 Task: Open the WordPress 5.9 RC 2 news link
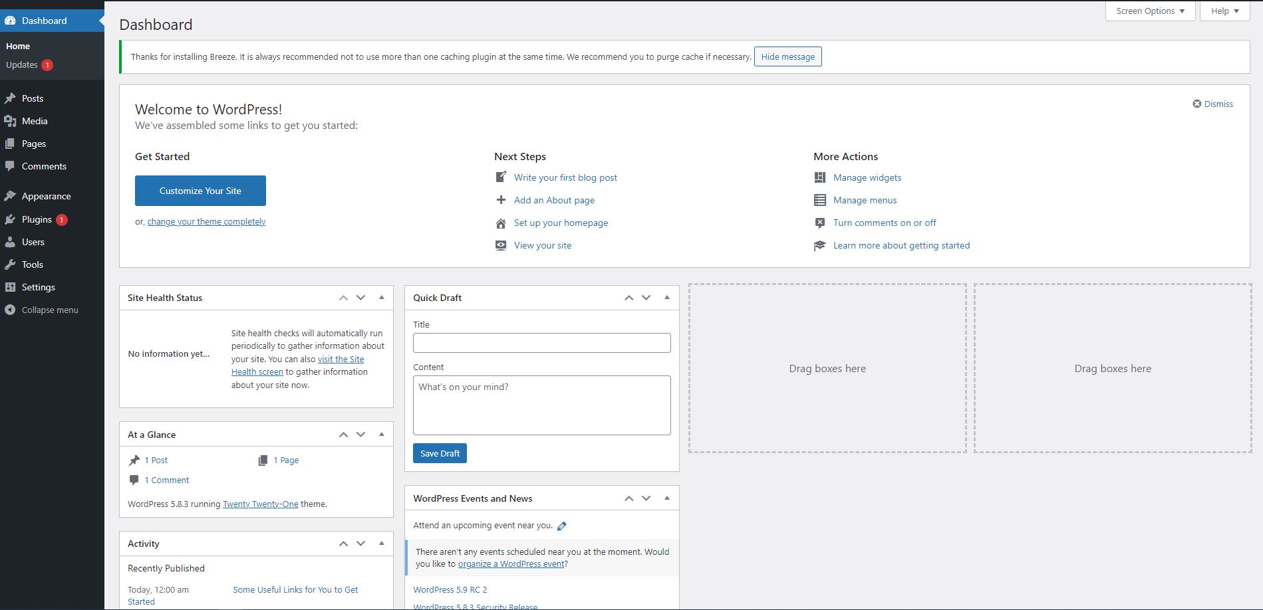450,589
